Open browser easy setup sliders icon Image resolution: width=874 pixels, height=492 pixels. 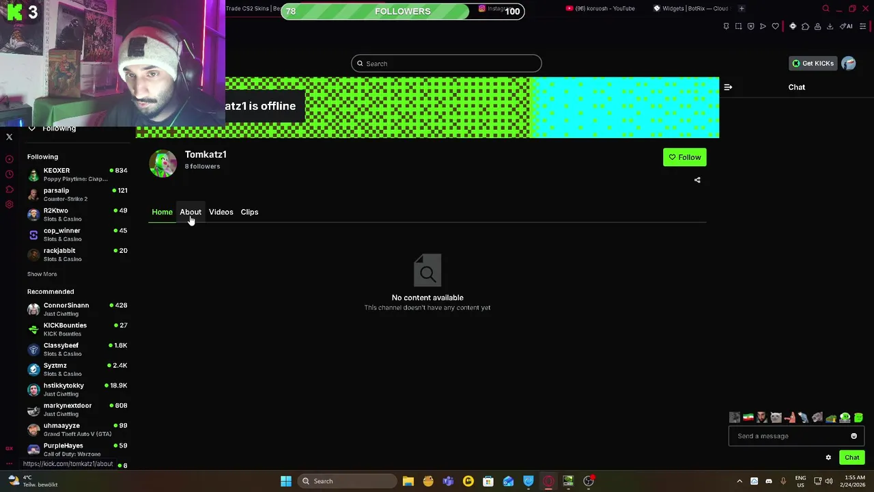(862, 26)
